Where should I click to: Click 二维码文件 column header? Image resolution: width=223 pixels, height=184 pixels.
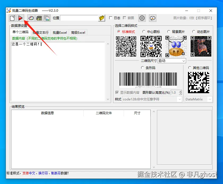pyautogui.click(x=104, y=113)
